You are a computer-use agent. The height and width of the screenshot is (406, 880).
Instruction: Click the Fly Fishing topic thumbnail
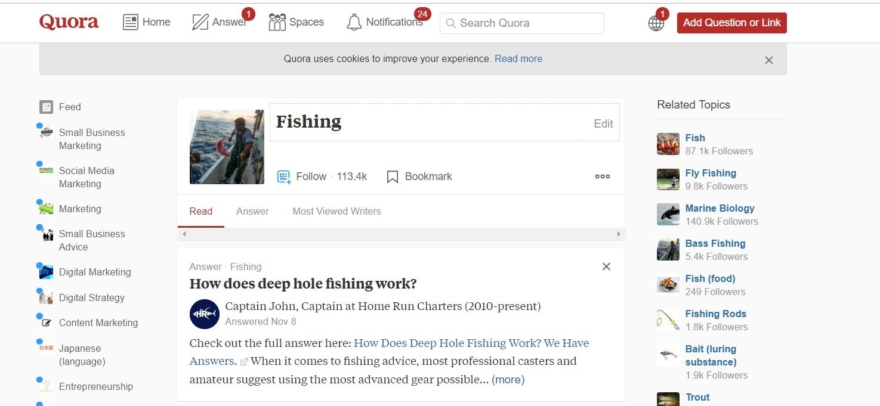668,179
